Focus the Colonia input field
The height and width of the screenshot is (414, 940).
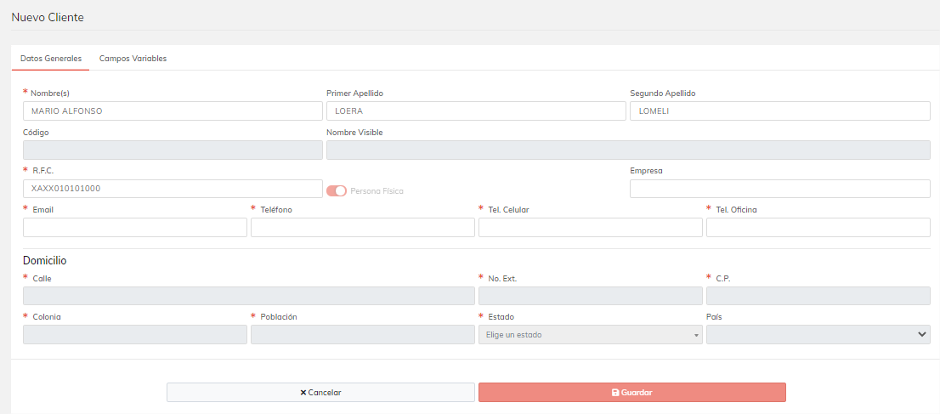coord(135,335)
